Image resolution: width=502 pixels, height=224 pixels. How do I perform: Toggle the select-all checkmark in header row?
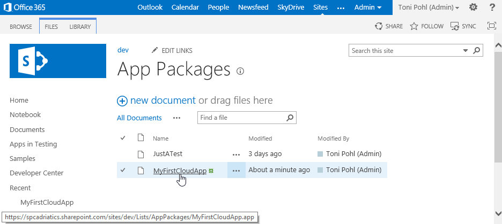point(123,138)
